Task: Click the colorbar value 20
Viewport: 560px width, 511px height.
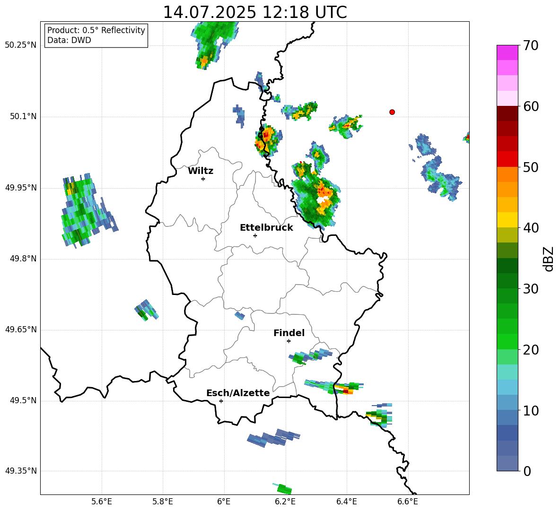Action: click(x=531, y=350)
